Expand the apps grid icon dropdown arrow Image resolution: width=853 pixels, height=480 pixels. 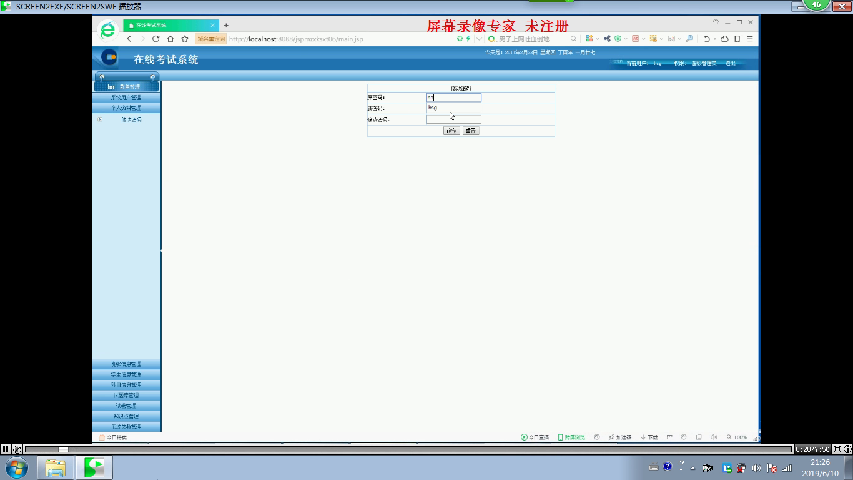pyautogui.click(x=597, y=39)
